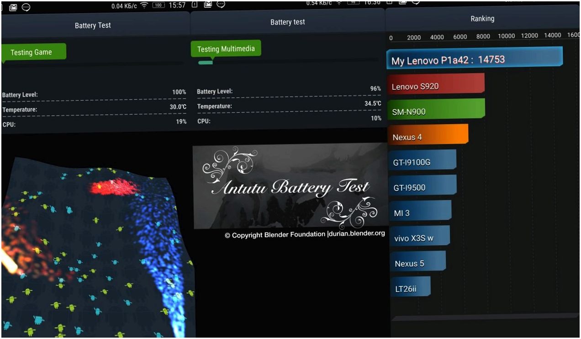Tap the Gmail icon left of the chat bubble at far left
The image size is (581, 339).
(x=13, y=6)
